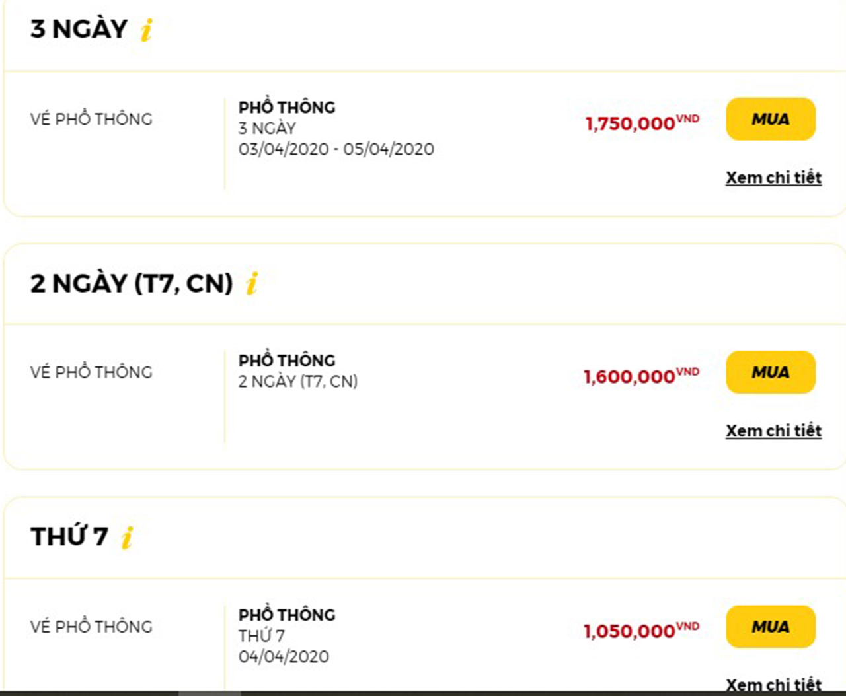Image resolution: width=846 pixels, height=696 pixels.
Task: Buy the 2 NGÀY (T7, CN) ticket with MUA
Action: 770,372
